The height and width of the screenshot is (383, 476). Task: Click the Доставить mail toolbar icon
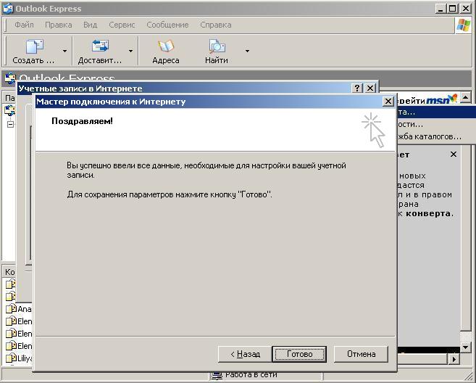click(99, 51)
